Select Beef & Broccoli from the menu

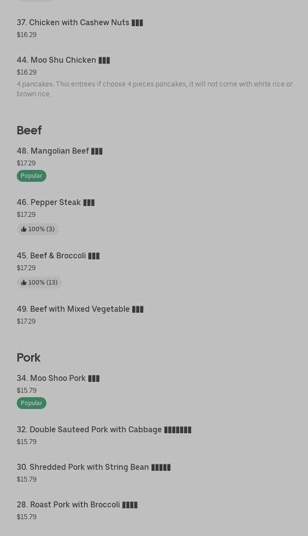(x=58, y=256)
